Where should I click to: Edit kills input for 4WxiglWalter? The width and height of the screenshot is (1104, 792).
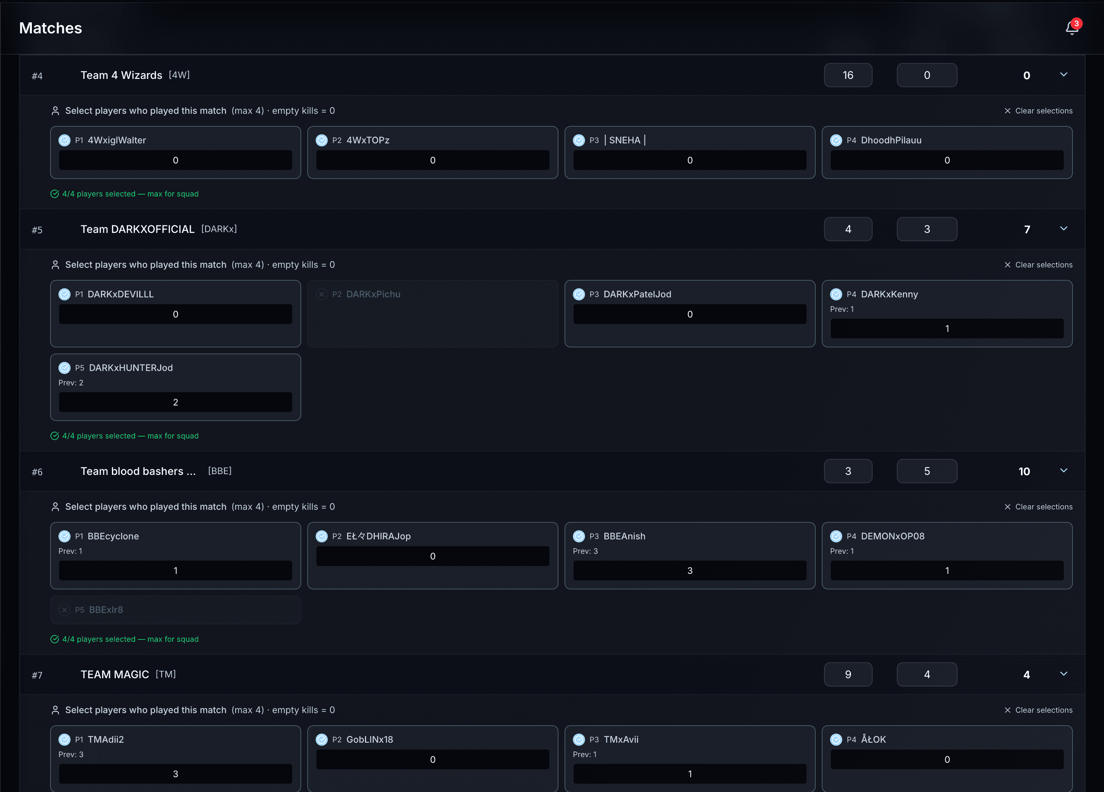[175, 160]
